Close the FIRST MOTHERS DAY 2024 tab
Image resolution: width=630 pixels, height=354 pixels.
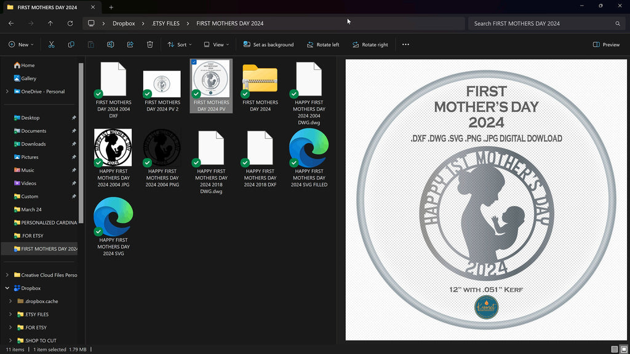(93, 7)
